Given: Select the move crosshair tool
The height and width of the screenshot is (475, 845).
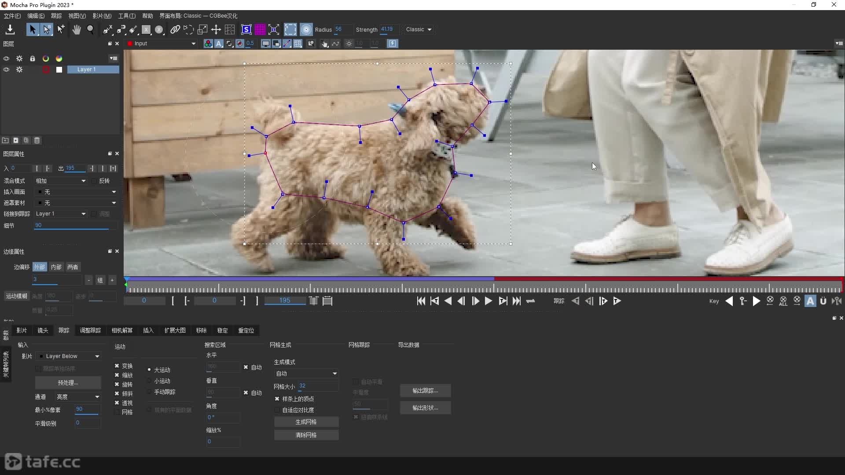Looking at the screenshot, I should pos(216,29).
